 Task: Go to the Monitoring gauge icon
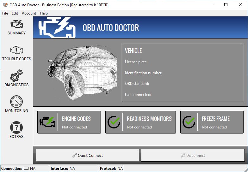tap(16, 102)
